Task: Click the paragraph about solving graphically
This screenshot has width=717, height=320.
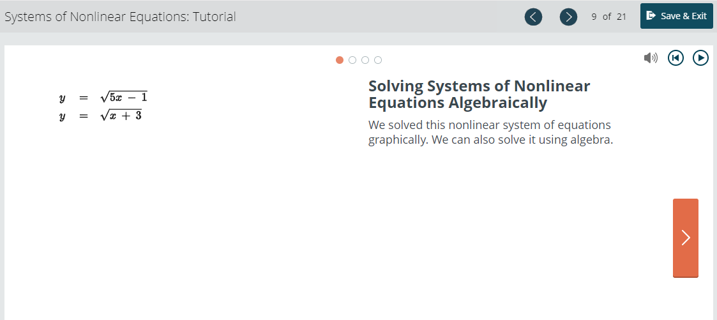Action: click(490, 133)
